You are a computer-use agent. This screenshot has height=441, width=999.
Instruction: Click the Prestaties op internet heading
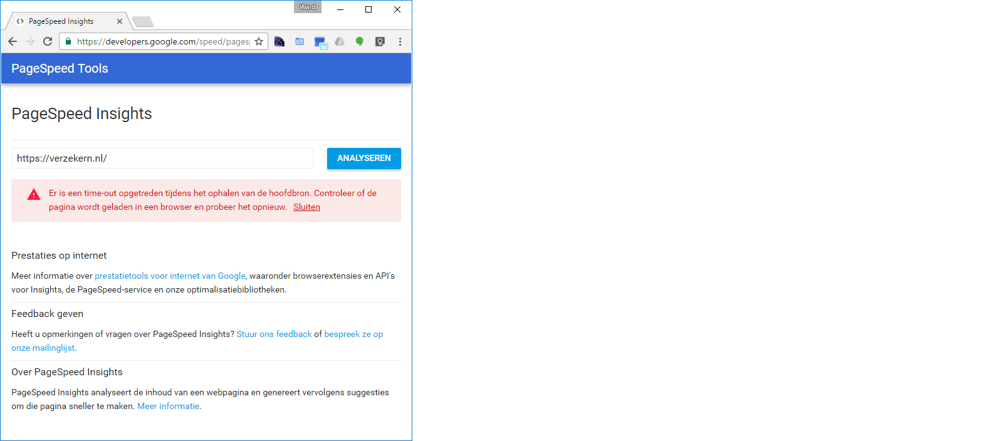pos(59,256)
